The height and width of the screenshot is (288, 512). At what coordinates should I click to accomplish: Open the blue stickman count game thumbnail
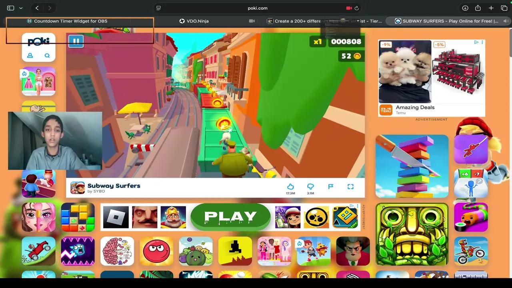(471, 183)
